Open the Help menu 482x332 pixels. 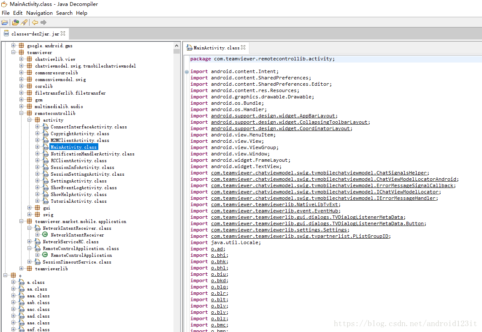(x=81, y=13)
